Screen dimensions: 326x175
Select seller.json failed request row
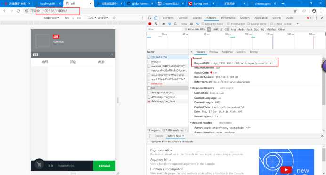tap(168, 83)
